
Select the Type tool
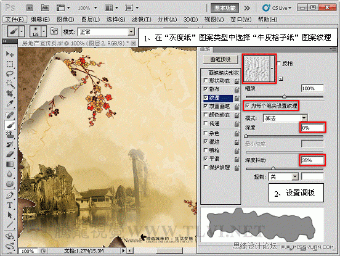click(9, 205)
